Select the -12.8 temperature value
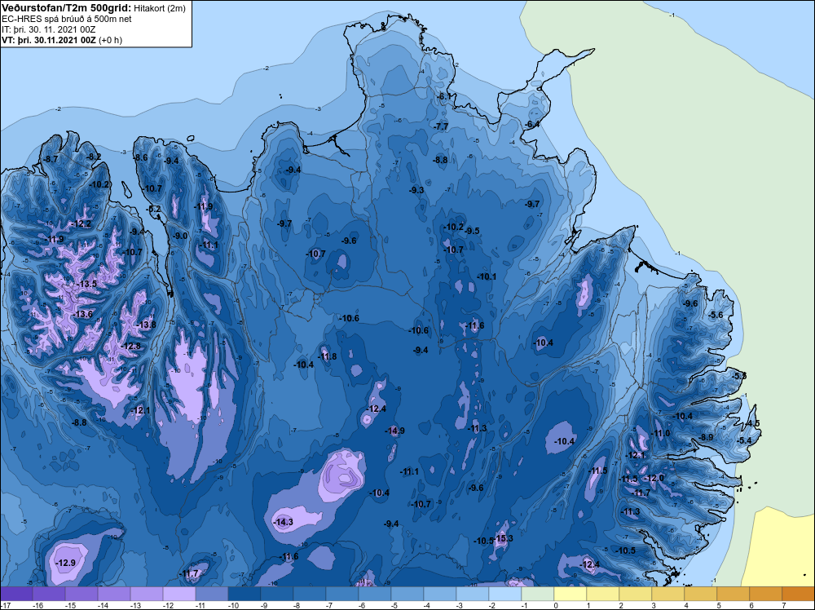The width and height of the screenshot is (815, 610). pos(131,346)
